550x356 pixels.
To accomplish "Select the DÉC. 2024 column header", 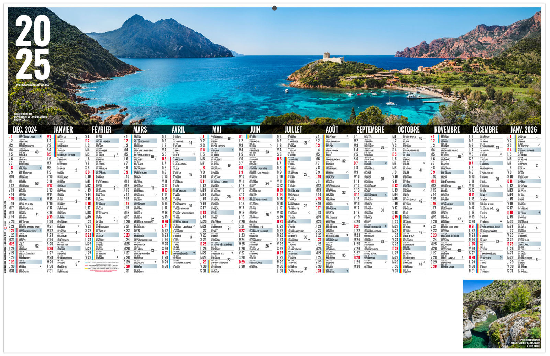I will click(25, 130).
